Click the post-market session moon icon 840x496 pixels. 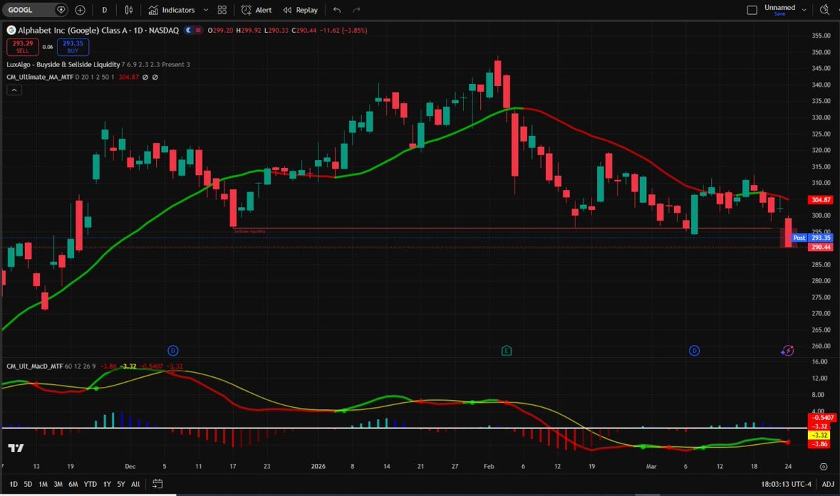tap(188, 31)
